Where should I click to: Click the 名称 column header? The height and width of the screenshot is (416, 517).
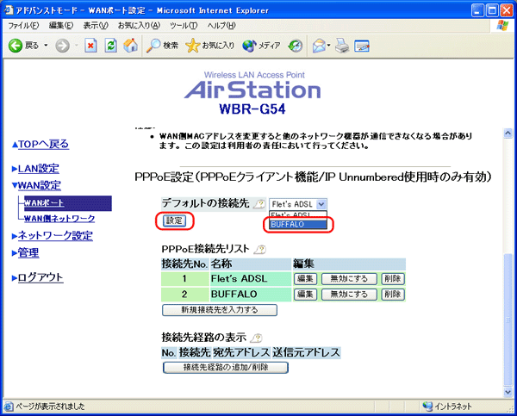[251, 264]
